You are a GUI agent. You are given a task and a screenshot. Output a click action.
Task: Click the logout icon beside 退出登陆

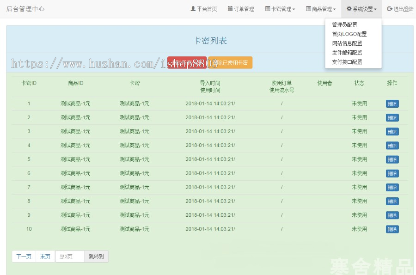coord(390,9)
